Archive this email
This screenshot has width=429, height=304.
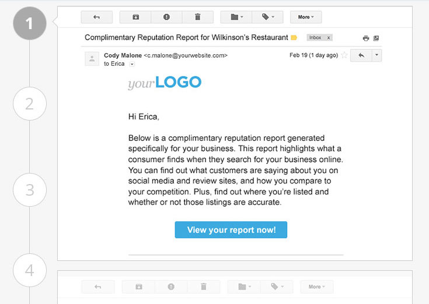pyautogui.click(x=135, y=17)
